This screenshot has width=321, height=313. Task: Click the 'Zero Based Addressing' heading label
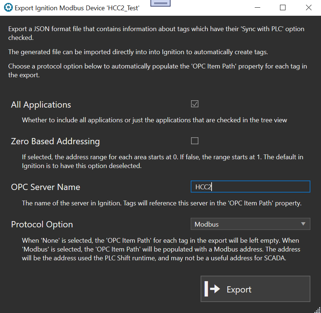pos(55,141)
